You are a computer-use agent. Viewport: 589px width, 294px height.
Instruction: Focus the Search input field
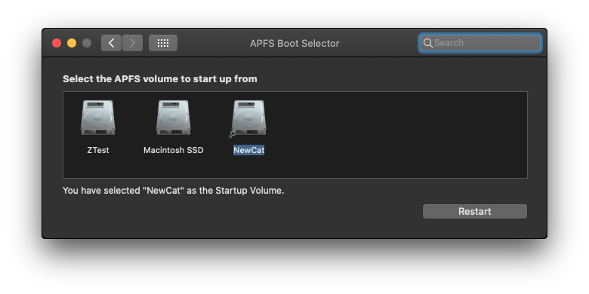480,43
